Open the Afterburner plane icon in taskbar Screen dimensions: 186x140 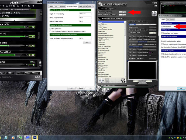[20, 138]
